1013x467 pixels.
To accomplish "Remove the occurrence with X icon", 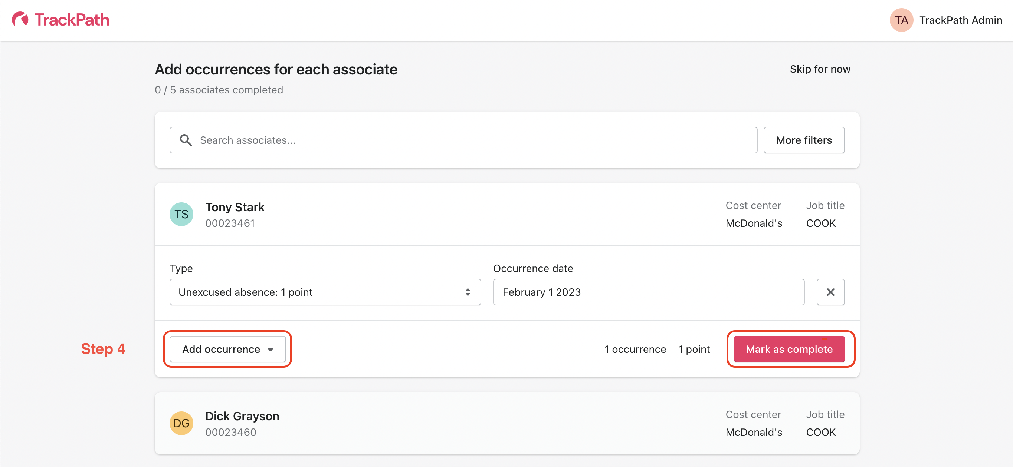I will point(830,292).
